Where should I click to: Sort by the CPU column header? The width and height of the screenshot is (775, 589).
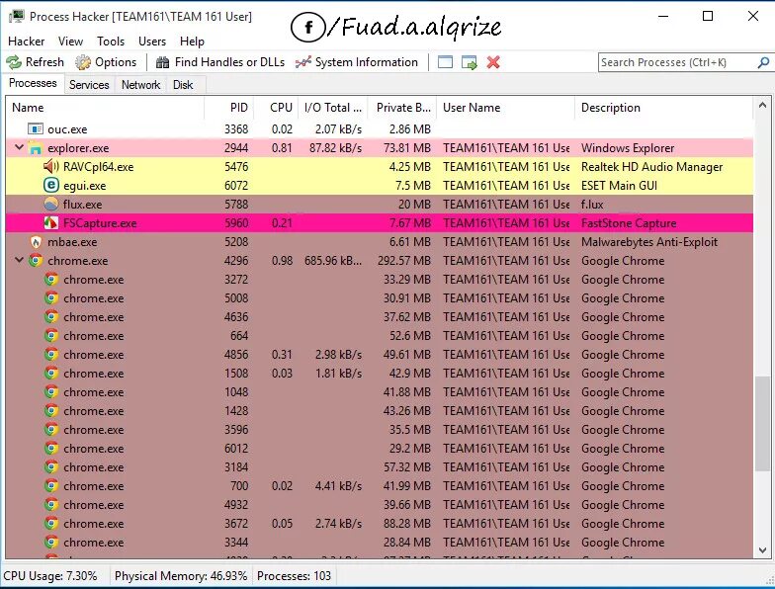(275, 108)
